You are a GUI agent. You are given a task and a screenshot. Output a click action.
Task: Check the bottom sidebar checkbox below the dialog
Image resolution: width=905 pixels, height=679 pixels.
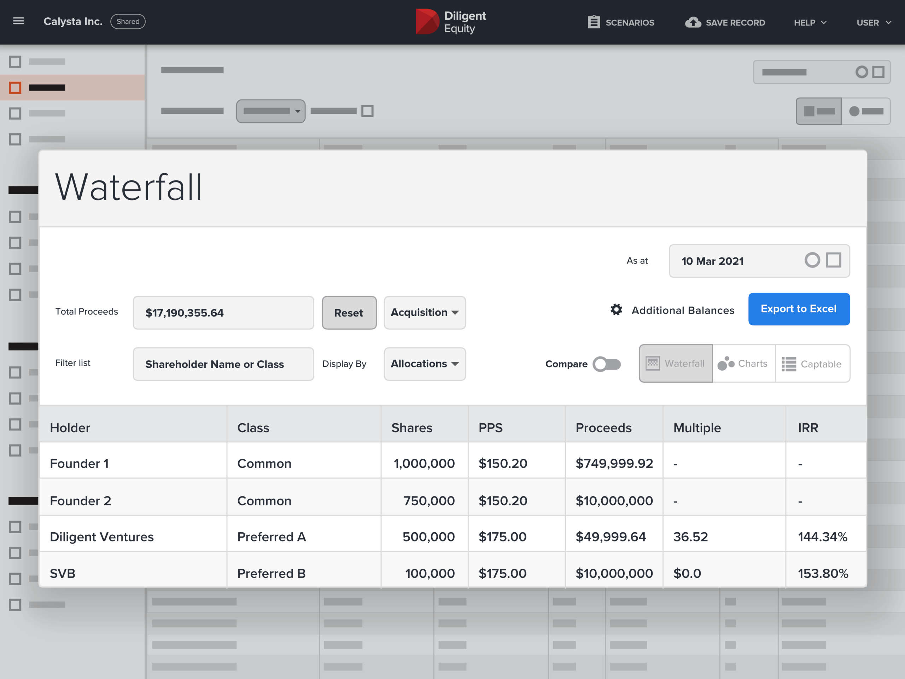pos(15,604)
